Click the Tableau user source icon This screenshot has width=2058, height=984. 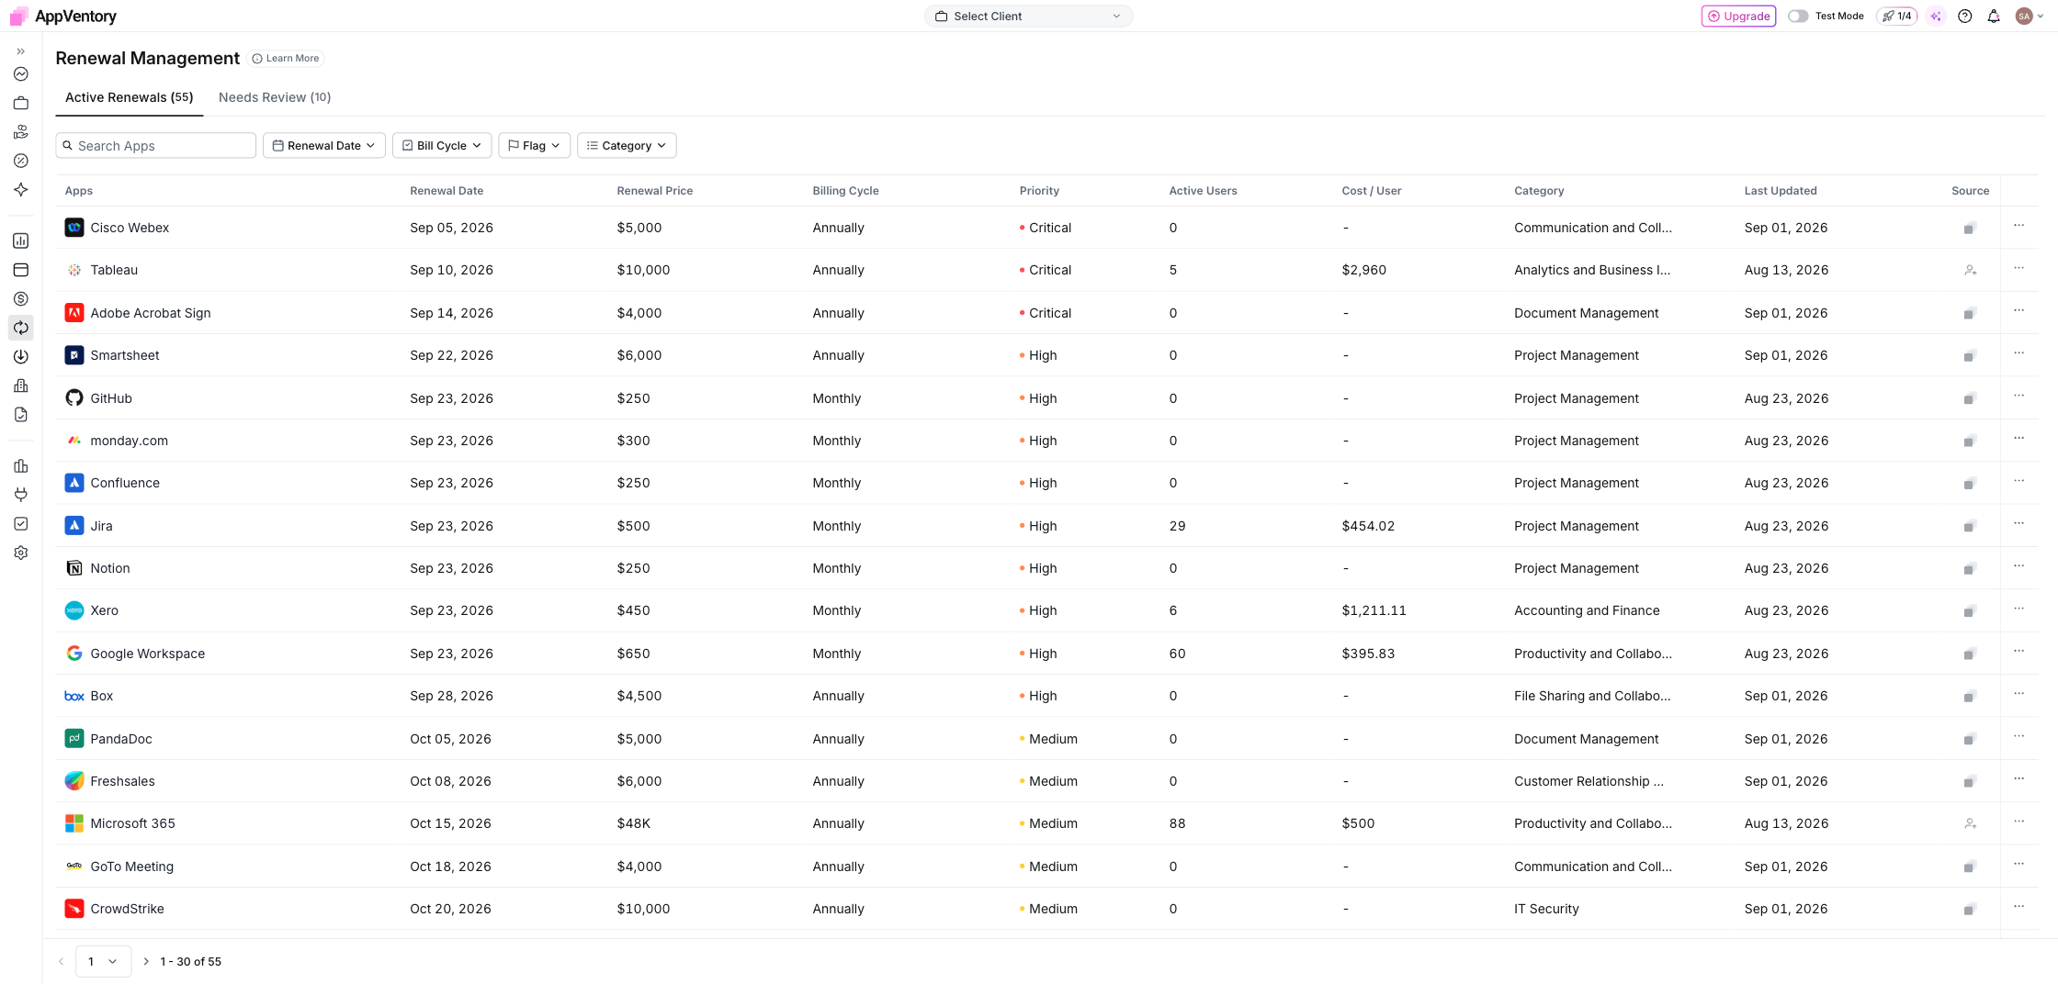(x=1970, y=270)
